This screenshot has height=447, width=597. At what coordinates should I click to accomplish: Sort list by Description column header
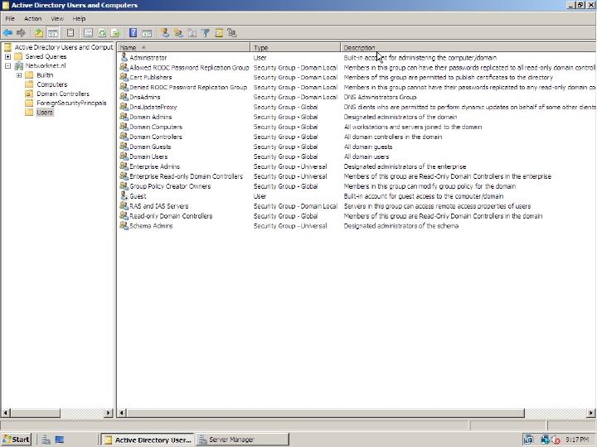pyautogui.click(x=468, y=47)
